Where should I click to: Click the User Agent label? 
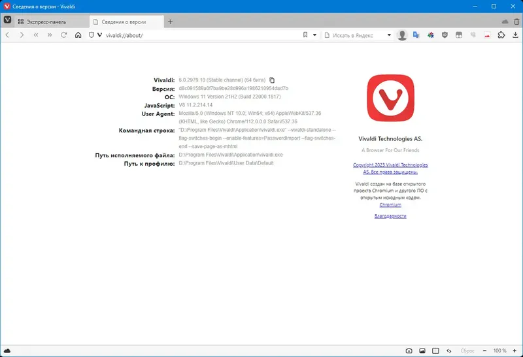click(x=158, y=114)
